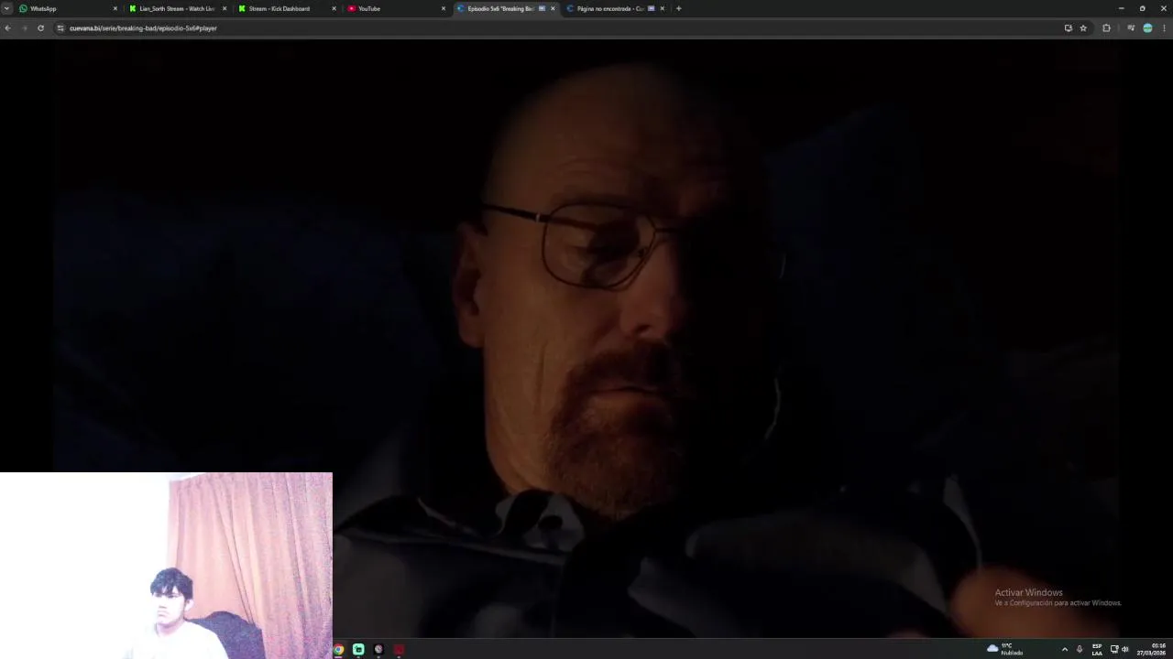
Task: Open the volume speaker tray icon
Action: pyautogui.click(x=1125, y=649)
